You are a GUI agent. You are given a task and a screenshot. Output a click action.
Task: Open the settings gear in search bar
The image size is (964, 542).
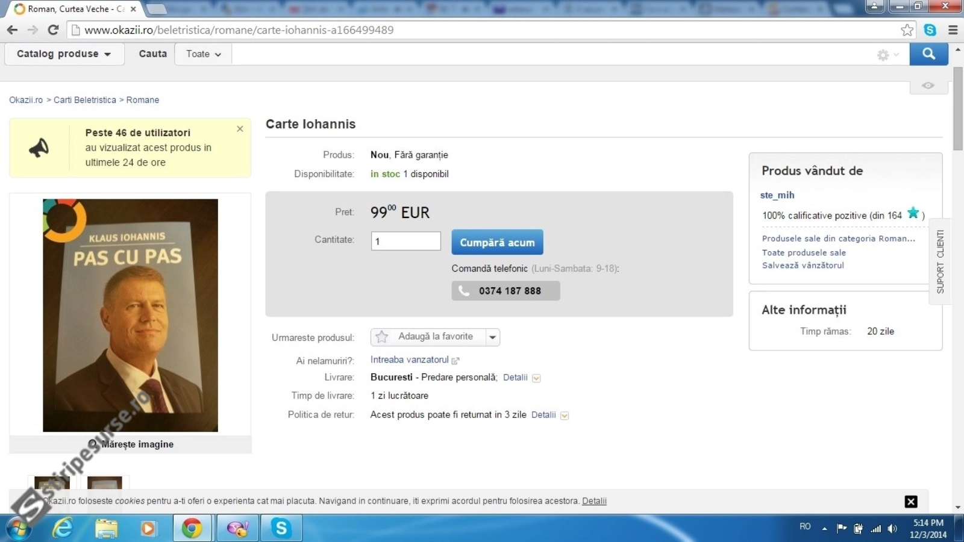tap(883, 55)
